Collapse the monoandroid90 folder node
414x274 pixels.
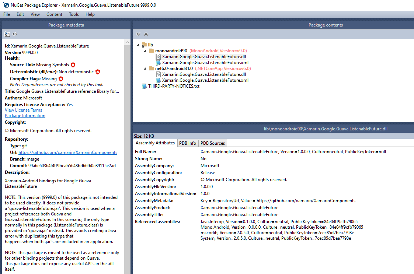(145, 51)
